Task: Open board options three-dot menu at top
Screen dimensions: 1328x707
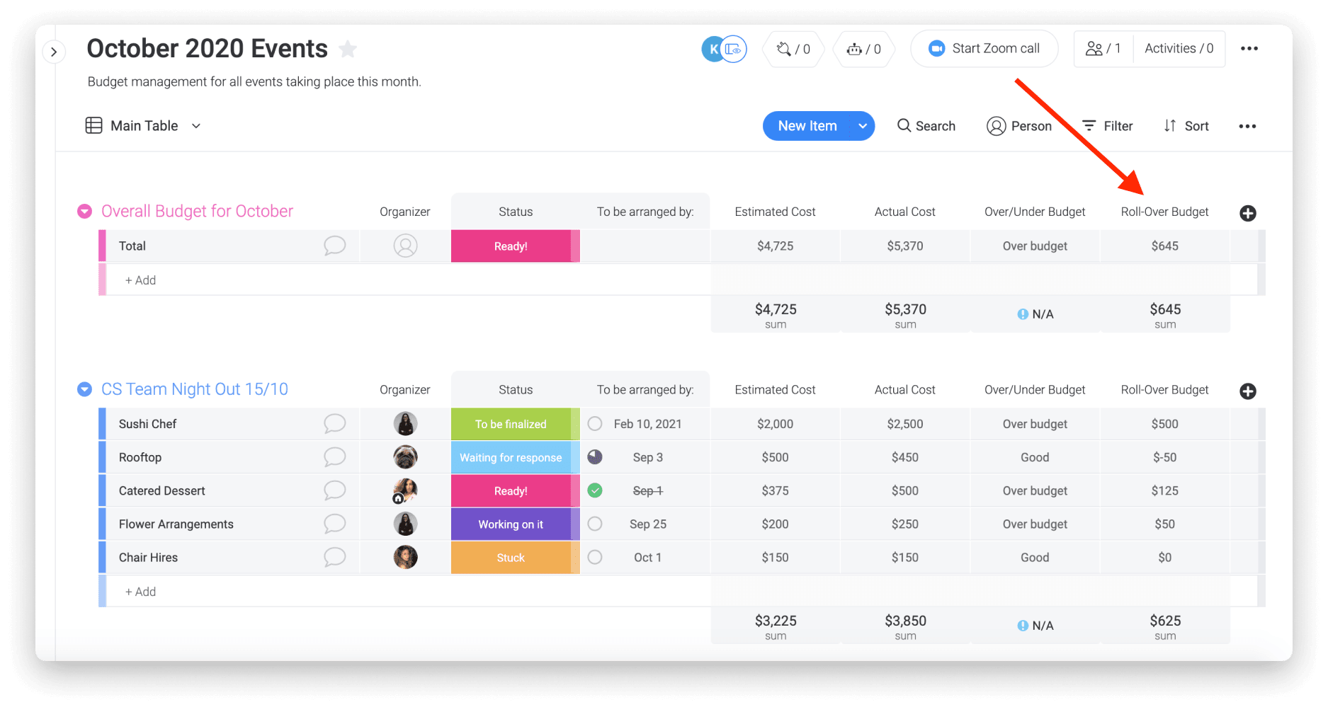Action: click(x=1249, y=49)
